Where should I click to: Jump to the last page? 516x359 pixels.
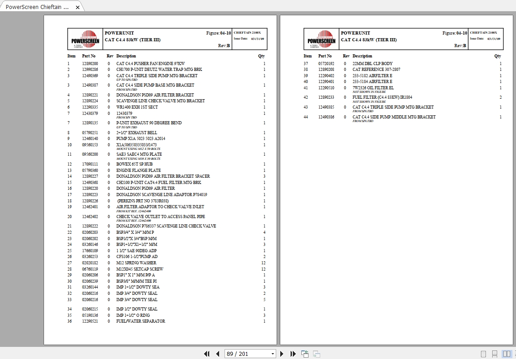(x=293, y=354)
